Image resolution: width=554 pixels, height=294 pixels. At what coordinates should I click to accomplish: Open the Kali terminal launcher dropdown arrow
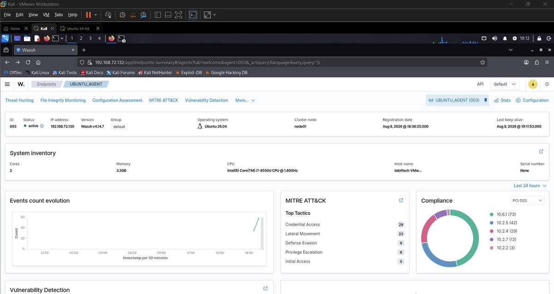pyautogui.click(x=62, y=39)
